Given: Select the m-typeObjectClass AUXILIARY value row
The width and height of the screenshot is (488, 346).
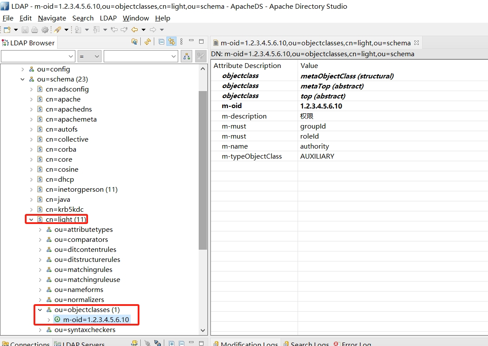Looking at the screenshot, I should pos(317,156).
